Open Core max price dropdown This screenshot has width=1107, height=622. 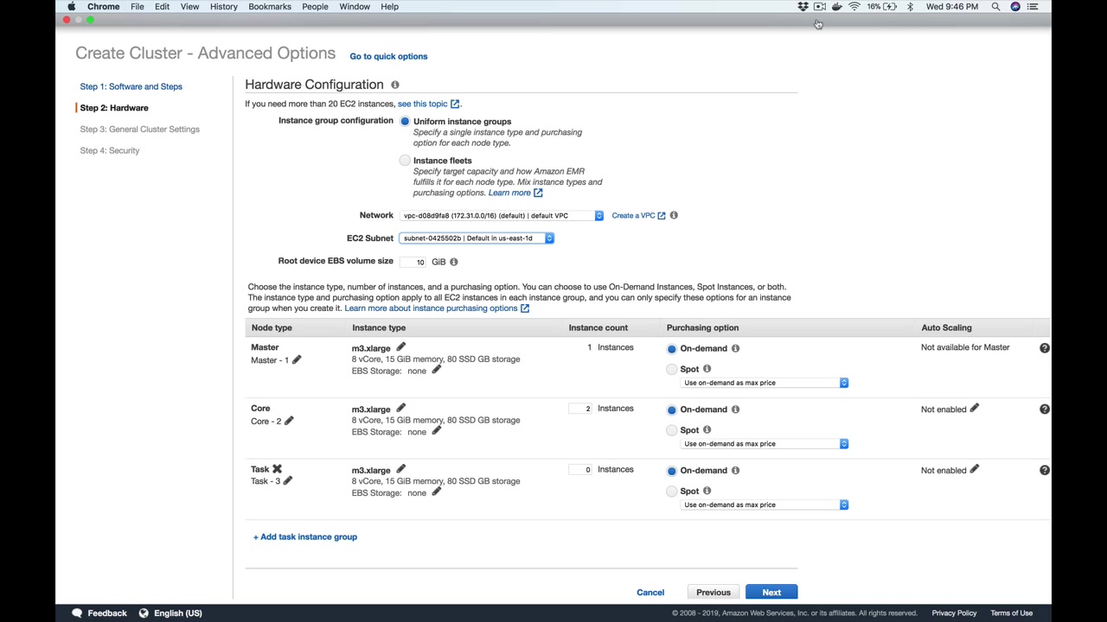(x=765, y=444)
